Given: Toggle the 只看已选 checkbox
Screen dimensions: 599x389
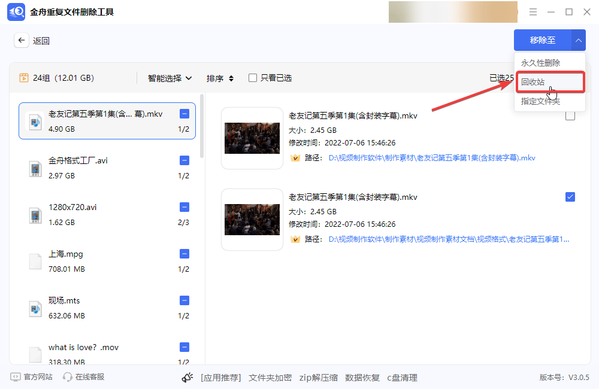Looking at the screenshot, I should pos(253,78).
